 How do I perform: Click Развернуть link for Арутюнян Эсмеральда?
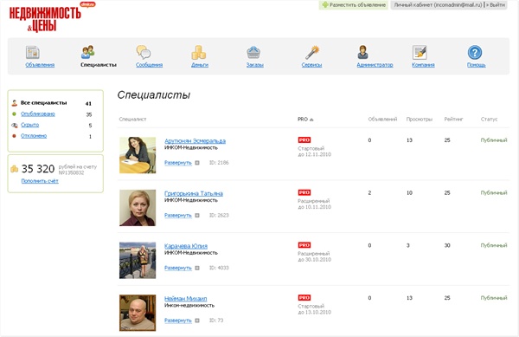point(178,163)
